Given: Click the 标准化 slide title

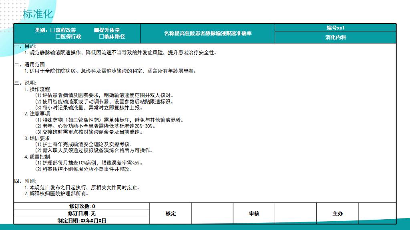Looking at the screenshot, I should (38, 14).
